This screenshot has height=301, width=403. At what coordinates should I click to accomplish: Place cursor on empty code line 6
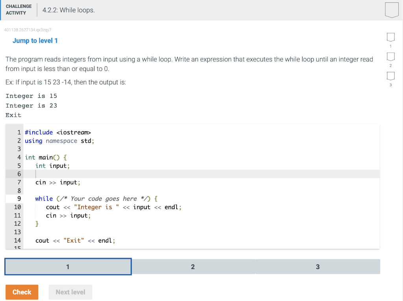click(x=201, y=174)
